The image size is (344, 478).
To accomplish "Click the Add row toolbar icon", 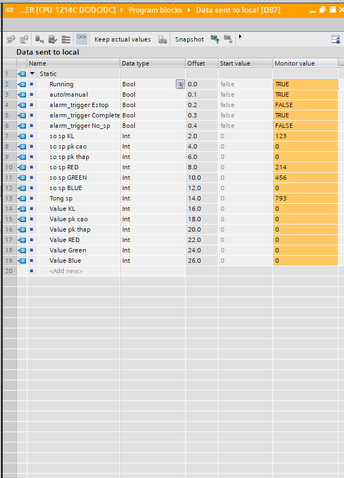I will pyautogui.click(x=24, y=39).
